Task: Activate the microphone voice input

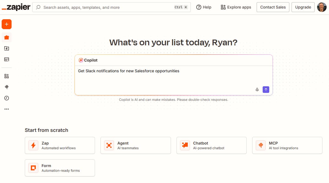Action: coord(257,90)
